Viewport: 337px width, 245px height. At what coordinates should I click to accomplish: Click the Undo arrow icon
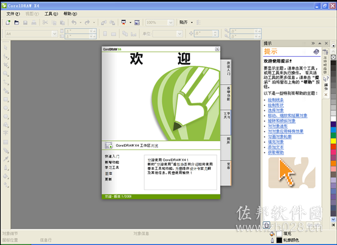[74, 23]
